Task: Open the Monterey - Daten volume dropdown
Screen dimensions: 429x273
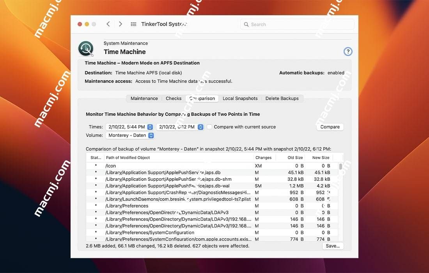Action: (x=130, y=135)
